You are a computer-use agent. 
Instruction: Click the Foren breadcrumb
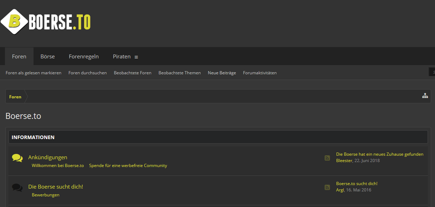pyautogui.click(x=15, y=97)
